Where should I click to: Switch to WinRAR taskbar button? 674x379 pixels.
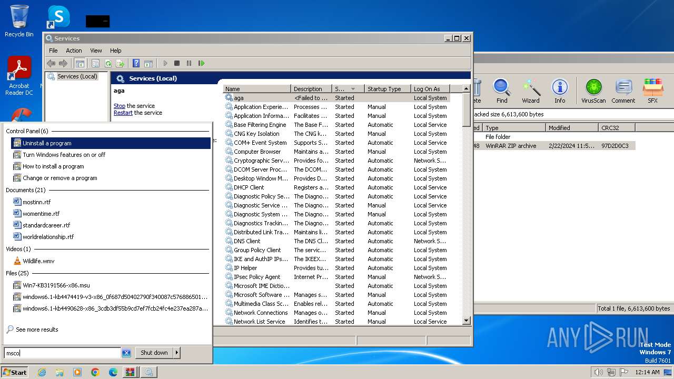point(130,372)
